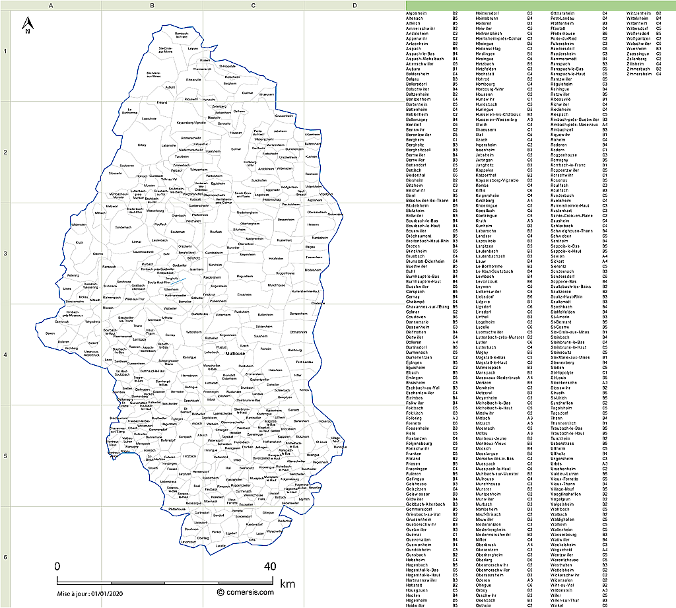This screenshot has width=676, height=608.
Task: Select grid row header 6
Action: tap(5, 557)
